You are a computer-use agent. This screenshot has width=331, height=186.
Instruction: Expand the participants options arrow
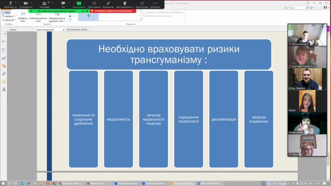click(53, 3)
